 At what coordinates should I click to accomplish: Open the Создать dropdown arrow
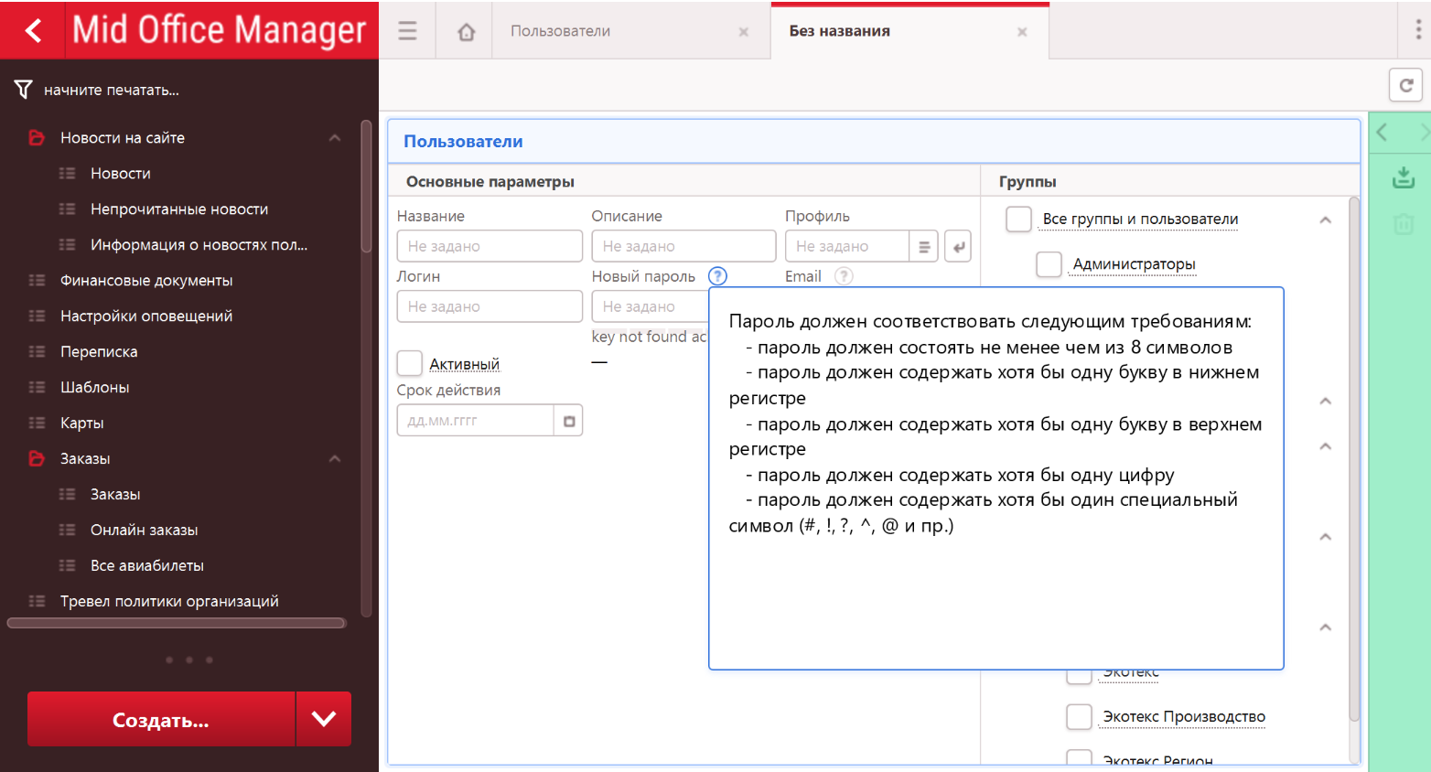pyautogui.click(x=324, y=719)
